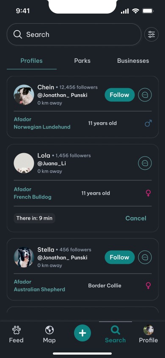Select the magnifier icon in search bar
Screen dimensions: 165x358
point(18,34)
